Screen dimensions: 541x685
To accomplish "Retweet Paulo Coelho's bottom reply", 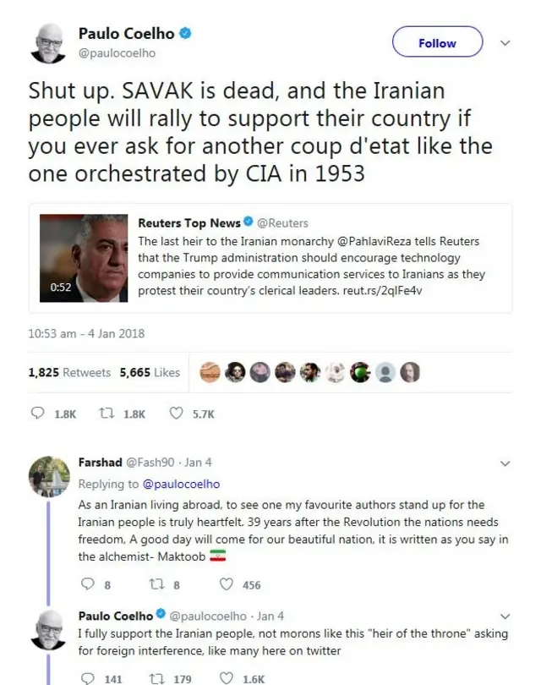I will click(156, 678).
